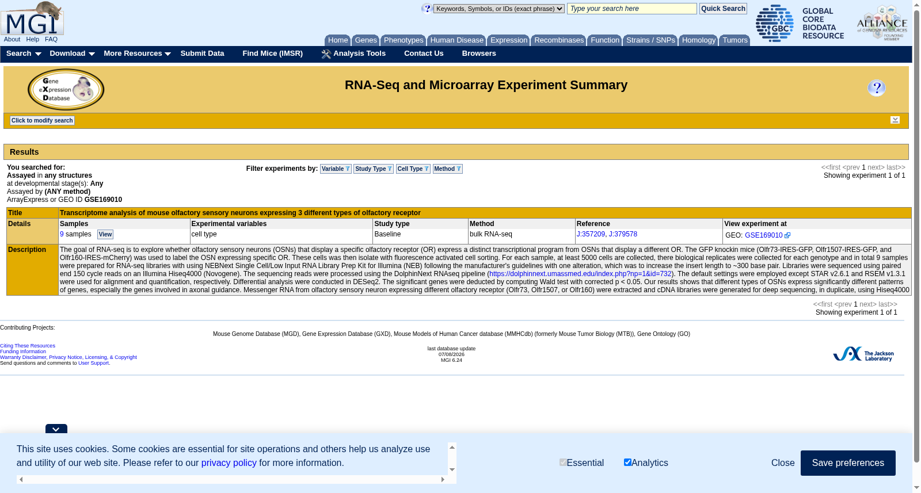921x493 pixels.
Task: Click the View samples button
Action: pos(105,234)
